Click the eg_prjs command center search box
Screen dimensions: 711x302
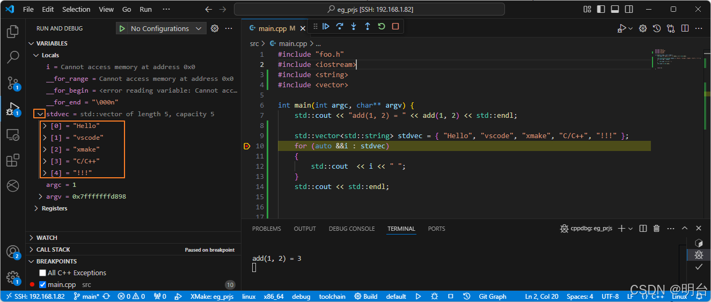coord(369,9)
